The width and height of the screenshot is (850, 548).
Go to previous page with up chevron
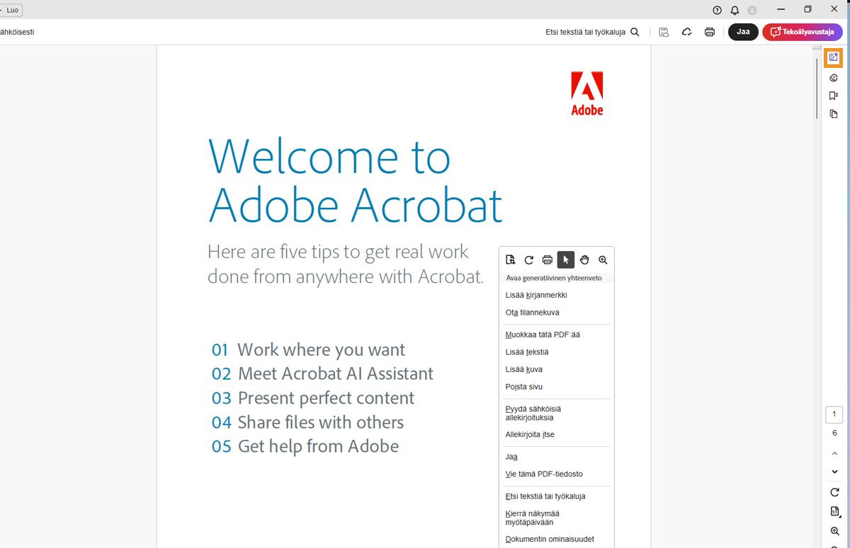(x=834, y=453)
